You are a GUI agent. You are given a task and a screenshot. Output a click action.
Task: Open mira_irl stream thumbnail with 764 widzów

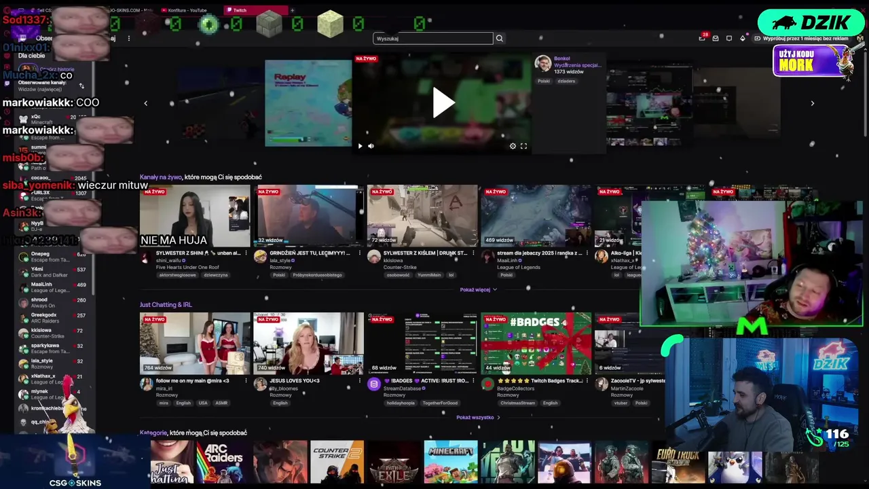click(195, 344)
